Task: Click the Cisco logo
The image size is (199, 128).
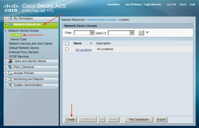Action: point(11,8)
